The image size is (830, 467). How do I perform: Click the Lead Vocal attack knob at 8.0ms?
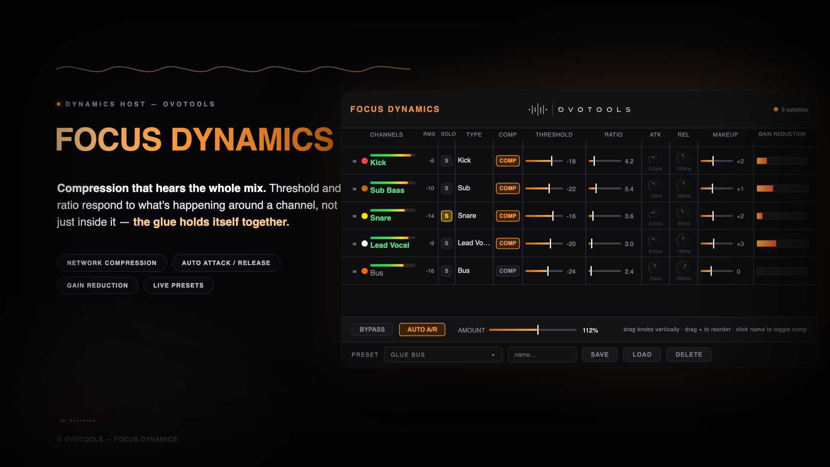tap(655, 240)
